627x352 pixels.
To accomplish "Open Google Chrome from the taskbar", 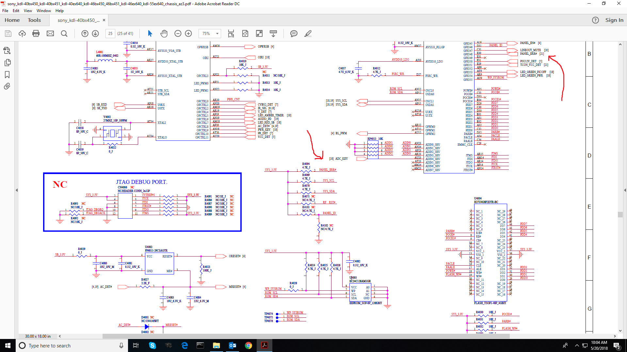I will pos(249,345).
